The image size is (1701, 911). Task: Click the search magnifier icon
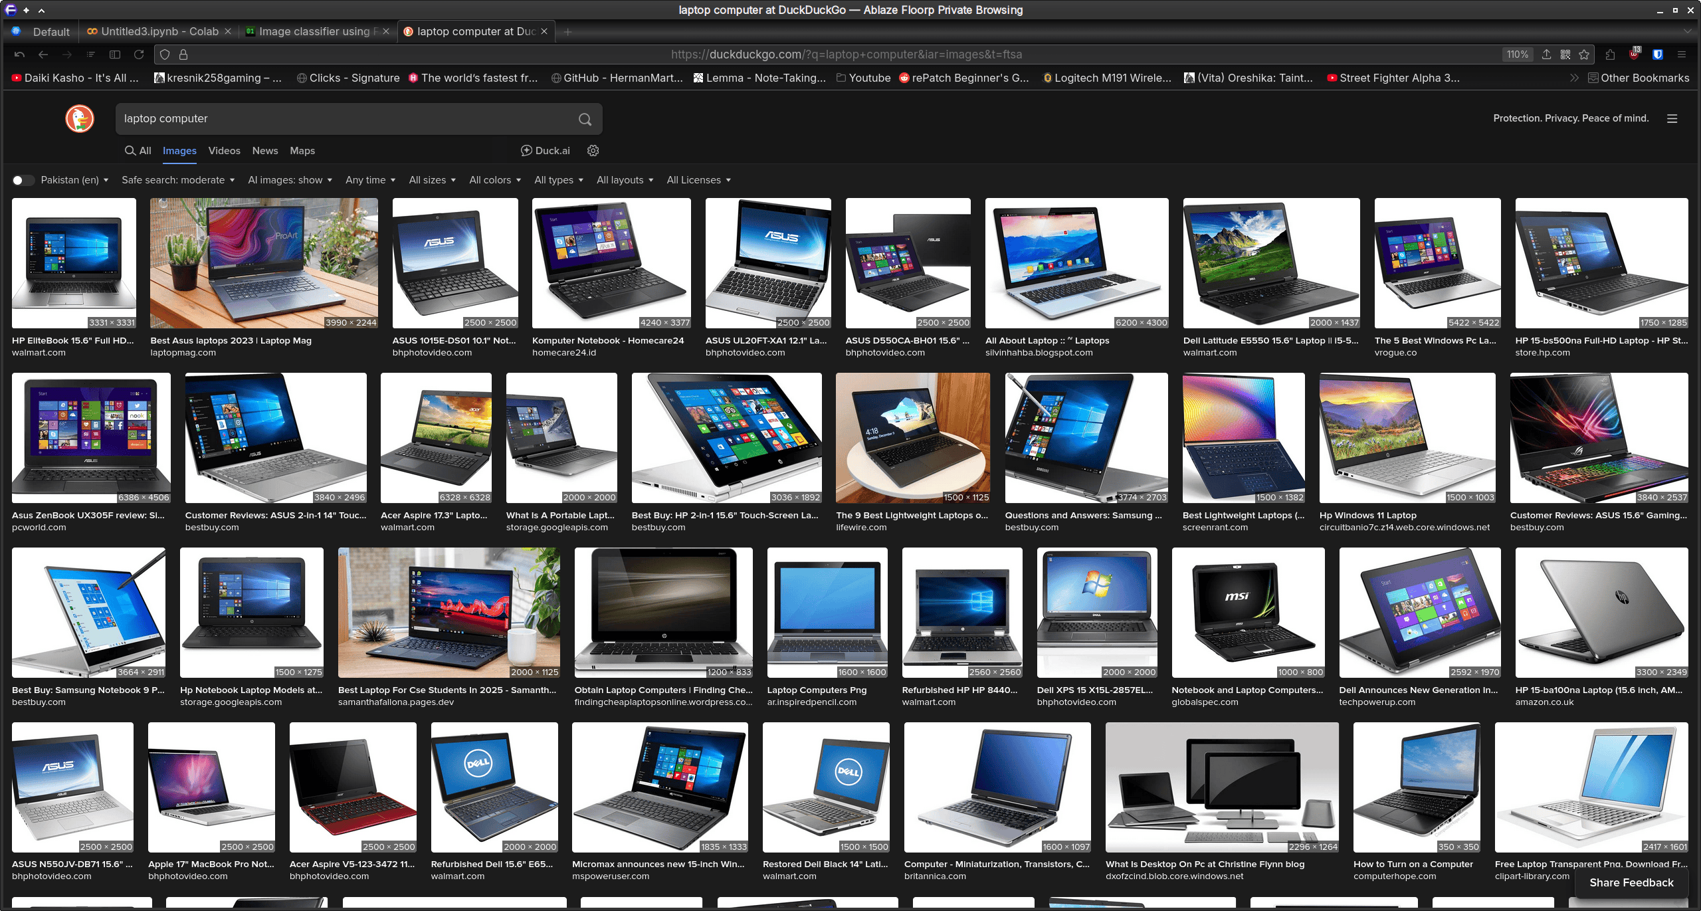tap(585, 119)
